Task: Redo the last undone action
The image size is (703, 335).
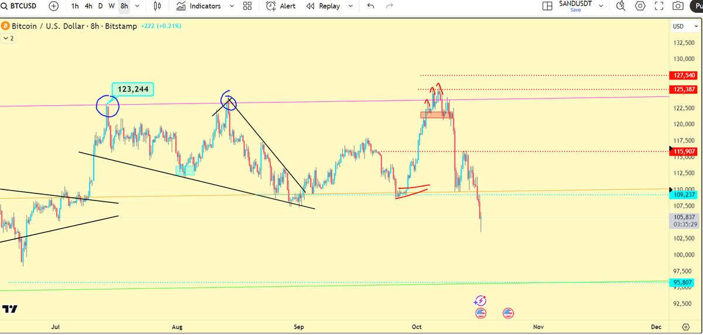Action: point(390,6)
